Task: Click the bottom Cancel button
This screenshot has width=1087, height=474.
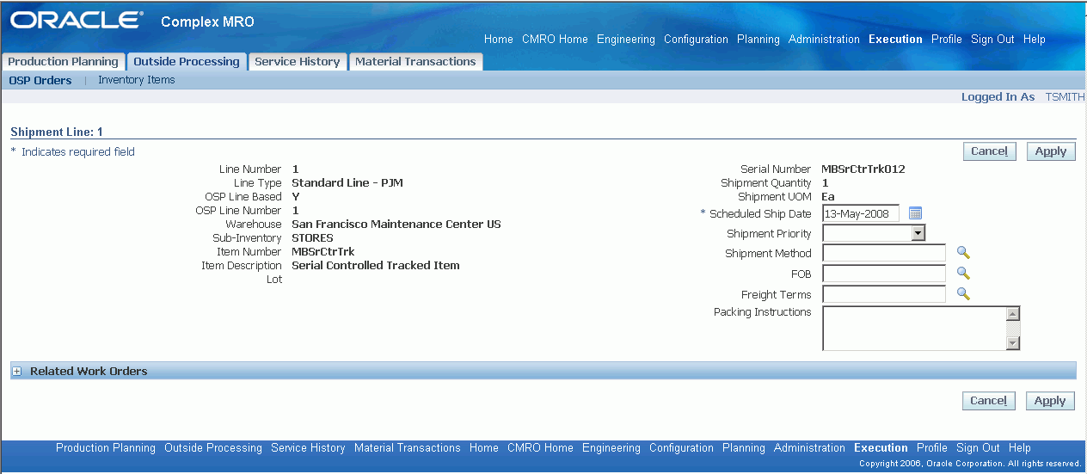Action: coord(989,401)
